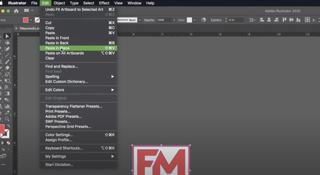Screen dimensions: 320x175
Task: Select the Gradient tool
Action: 7,93
